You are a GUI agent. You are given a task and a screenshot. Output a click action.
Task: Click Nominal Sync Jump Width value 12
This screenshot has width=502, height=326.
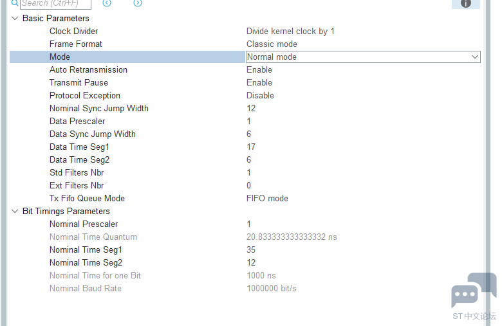pos(251,108)
